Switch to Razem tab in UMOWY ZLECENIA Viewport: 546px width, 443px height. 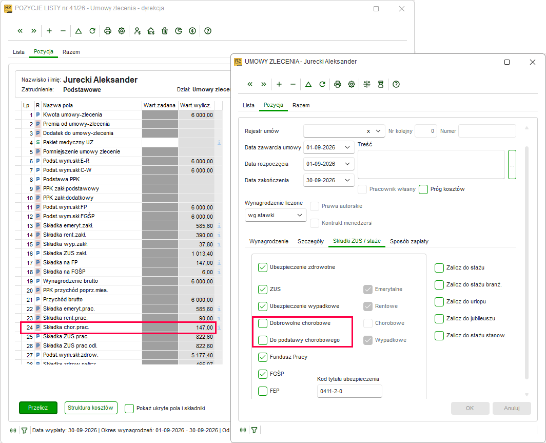[x=301, y=105]
